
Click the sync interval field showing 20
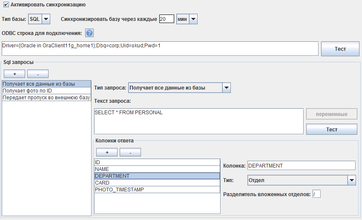tap(167, 19)
